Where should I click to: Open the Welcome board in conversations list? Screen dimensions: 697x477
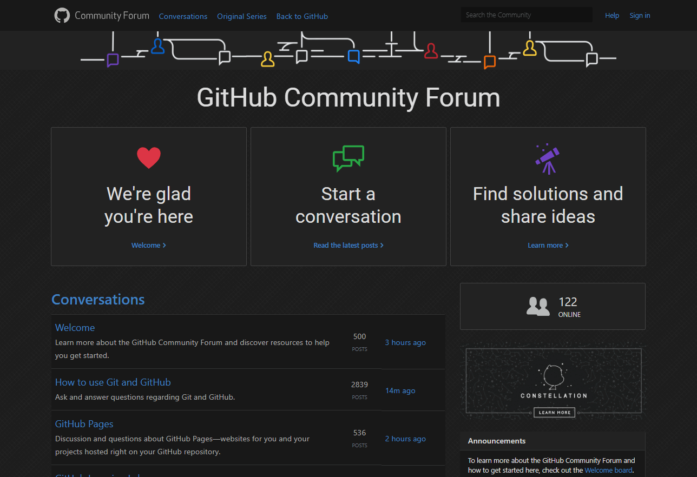(x=75, y=328)
